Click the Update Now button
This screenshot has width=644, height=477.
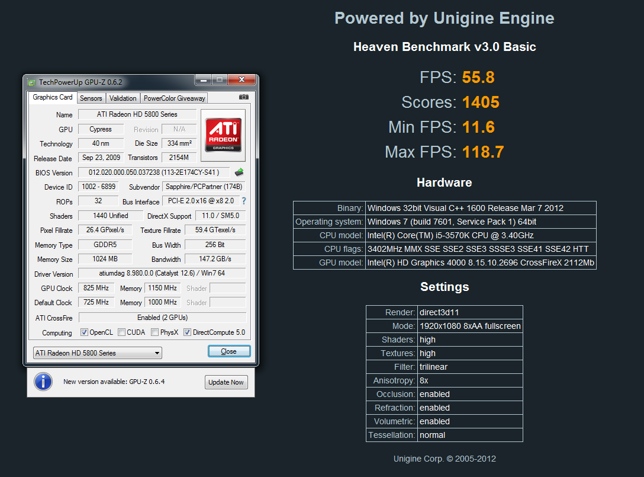226,382
